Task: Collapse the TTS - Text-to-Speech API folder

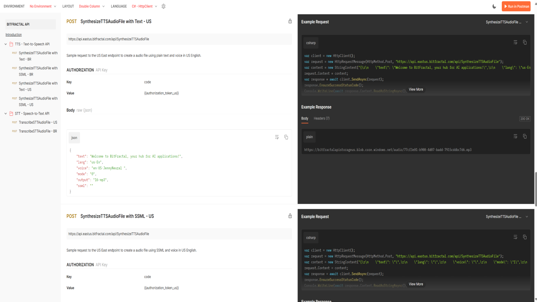Action: click(x=6, y=44)
